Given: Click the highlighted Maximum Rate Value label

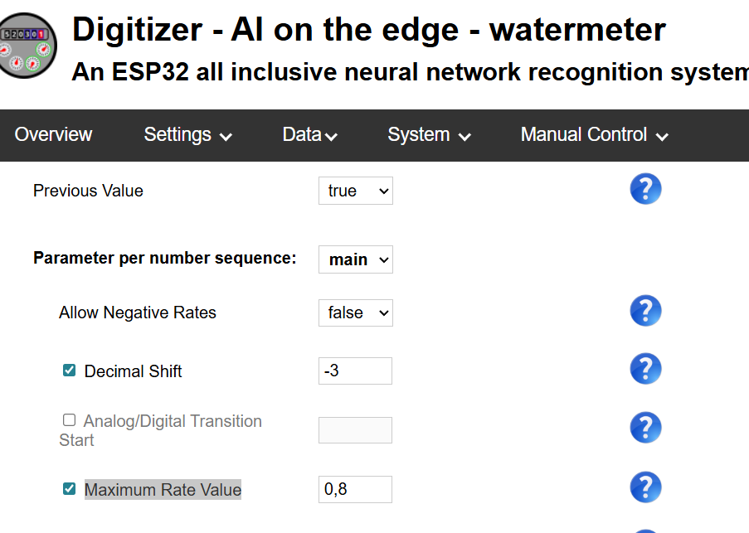Looking at the screenshot, I should coord(163,490).
